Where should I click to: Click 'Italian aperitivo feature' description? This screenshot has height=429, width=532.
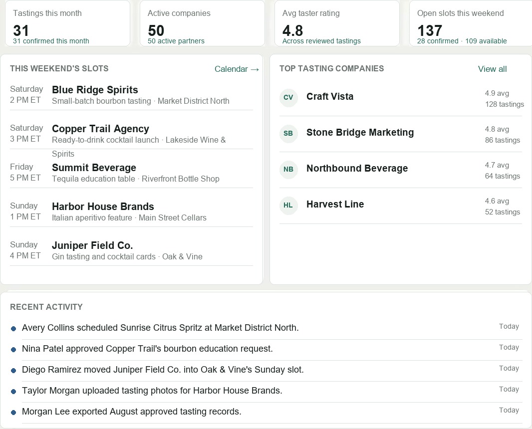pyautogui.click(x=92, y=217)
